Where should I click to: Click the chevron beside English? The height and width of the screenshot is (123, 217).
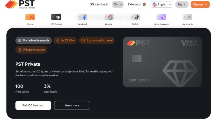click(170, 5)
